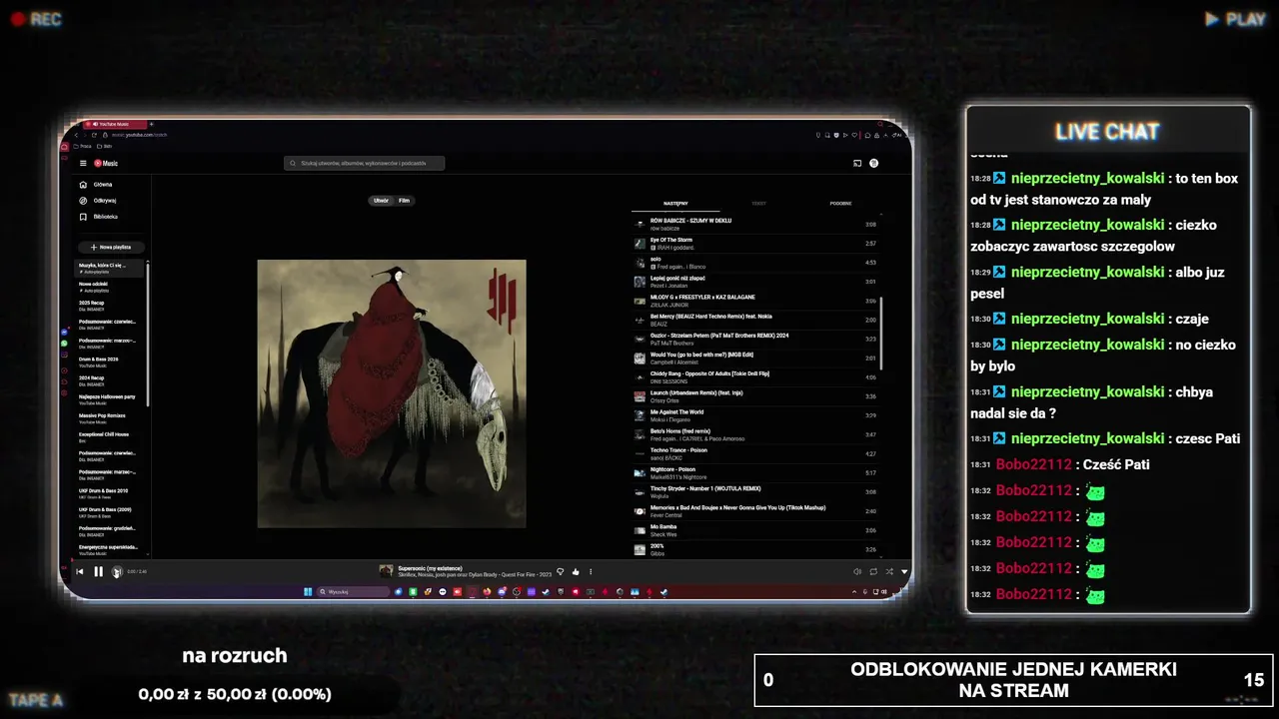This screenshot has width=1279, height=719.
Task: Play Chiddy Bang - Opposite Of Adults
Action: (x=756, y=376)
